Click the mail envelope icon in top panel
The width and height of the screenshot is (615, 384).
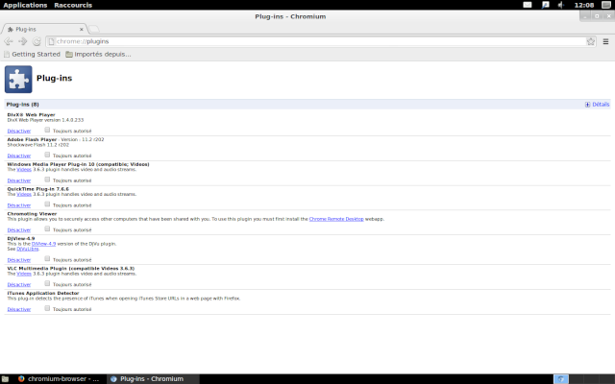pyautogui.click(x=528, y=5)
